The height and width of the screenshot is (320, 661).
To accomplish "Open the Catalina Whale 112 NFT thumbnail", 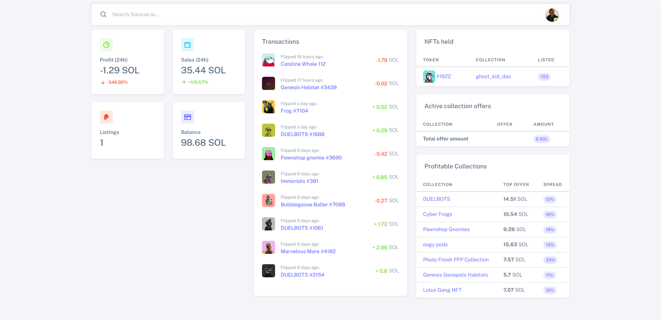I will point(269,60).
